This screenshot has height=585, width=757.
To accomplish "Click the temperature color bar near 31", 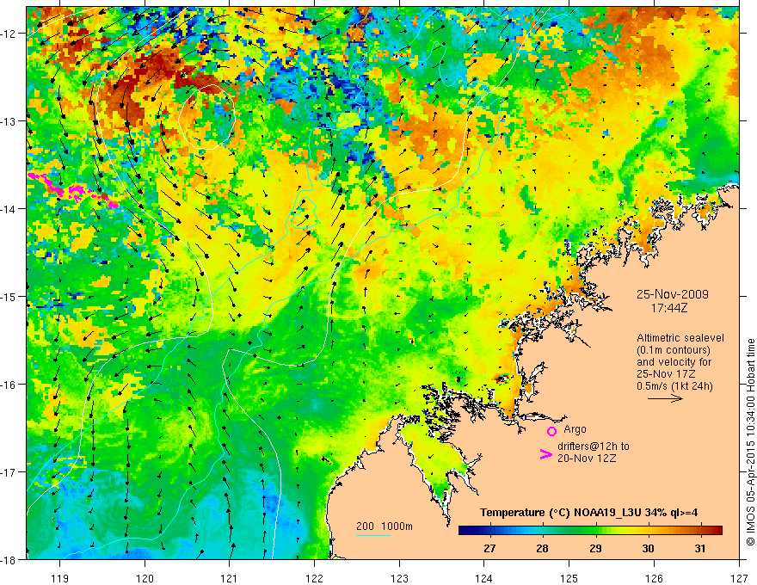I will point(700,531).
